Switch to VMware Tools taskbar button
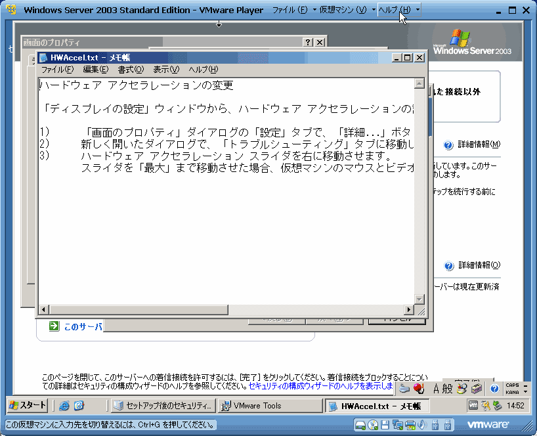Screen dimensions: 537x436 click(270, 406)
